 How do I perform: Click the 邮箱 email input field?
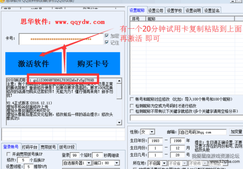[x=202, y=132]
